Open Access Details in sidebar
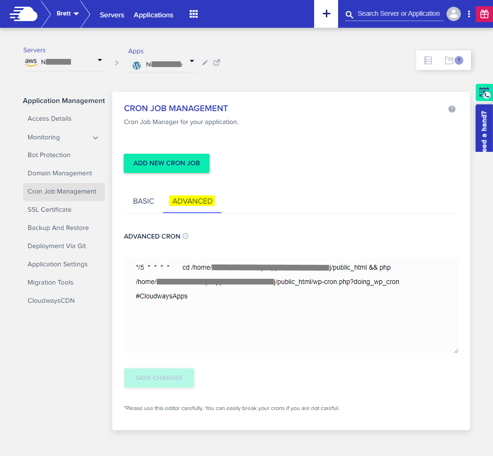493x456 pixels. (x=49, y=118)
